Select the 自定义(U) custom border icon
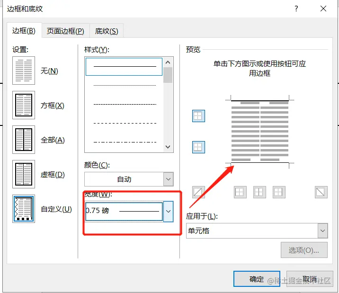The width and height of the screenshot is (339, 293). pyautogui.click(x=24, y=209)
